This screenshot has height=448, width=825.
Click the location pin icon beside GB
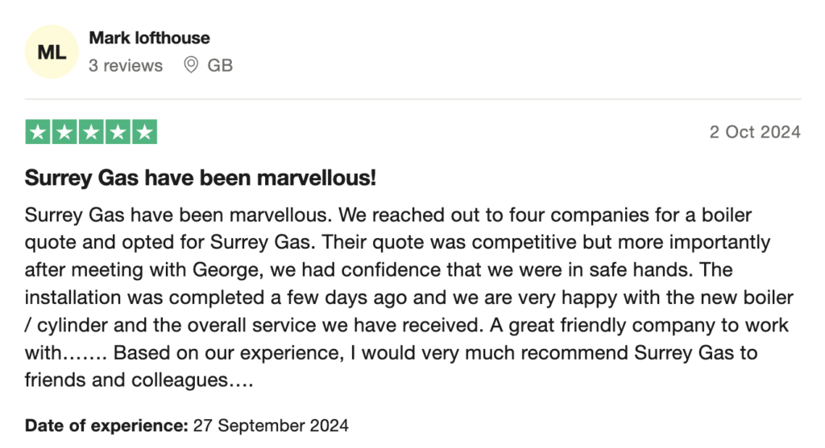tap(191, 65)
